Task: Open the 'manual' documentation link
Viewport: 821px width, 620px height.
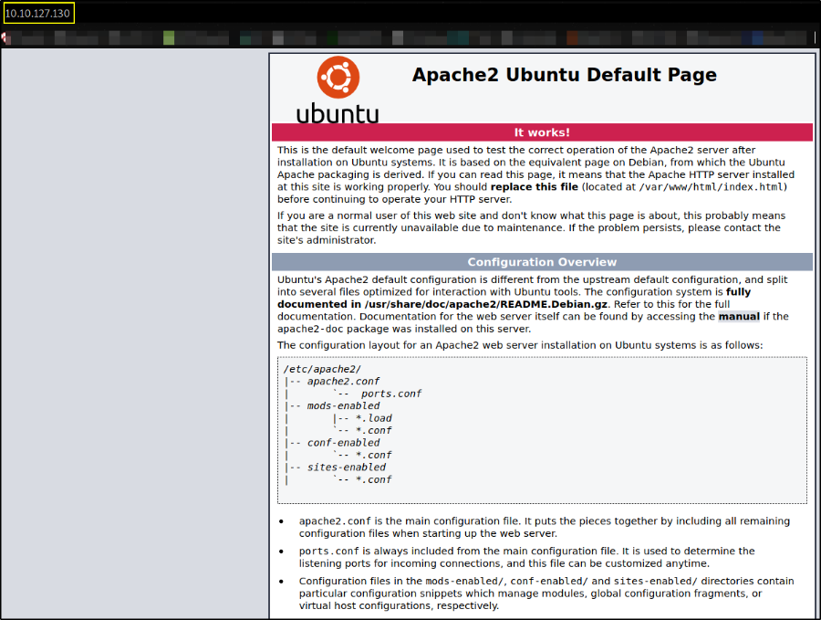Action: [739, 317]
